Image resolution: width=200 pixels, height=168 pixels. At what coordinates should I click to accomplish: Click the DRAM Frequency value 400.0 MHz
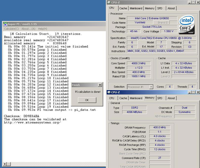tap(160, 127)
